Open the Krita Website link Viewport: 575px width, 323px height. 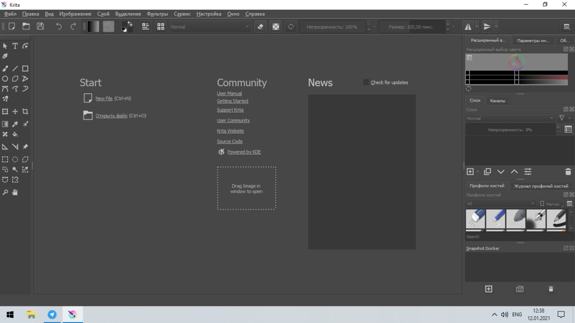[230, 131]
